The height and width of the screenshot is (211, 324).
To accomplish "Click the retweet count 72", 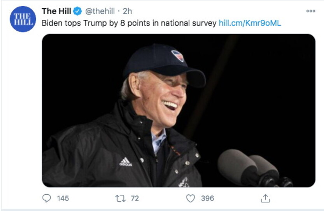I will (135, 198).
